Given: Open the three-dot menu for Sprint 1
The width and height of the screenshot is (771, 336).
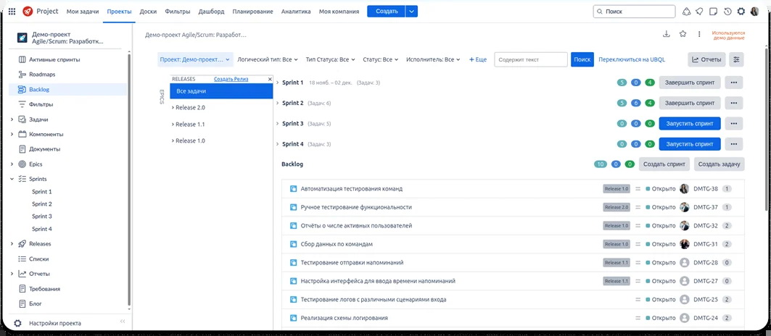Looking at the screenshot, I should coord(734,83).
